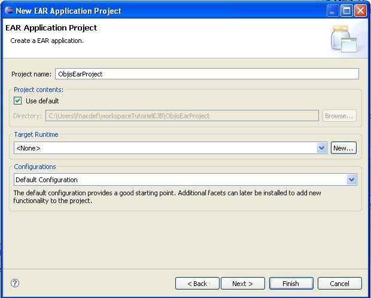
Task: Click the Configurations group label
Action: [35, 167]
